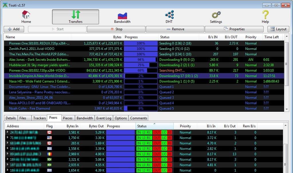
Task: Select the Zenith.Part.1.2011.Xvid-VODO transfer
Action: point(144,49)
